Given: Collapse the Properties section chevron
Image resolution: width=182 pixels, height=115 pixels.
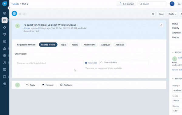Looking at the screenshot, I should coord(173,79).
